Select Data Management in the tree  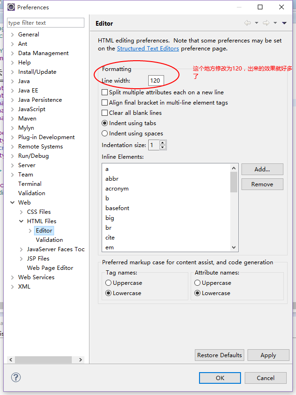43,53
